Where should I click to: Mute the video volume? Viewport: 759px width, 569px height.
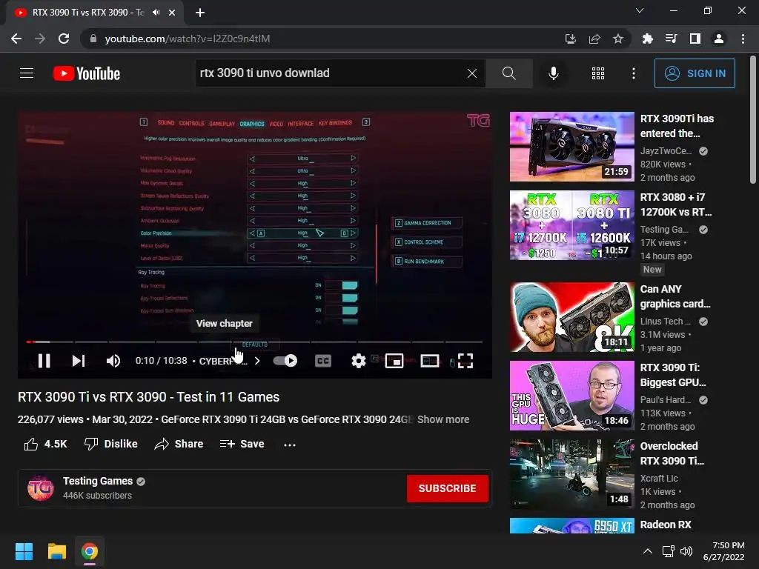[x=113, y=361]
